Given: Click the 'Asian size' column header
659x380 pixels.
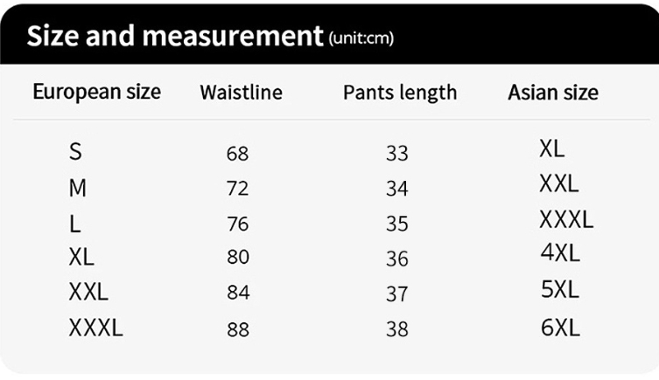Looking at the screenshot, I should click(553, 93).
